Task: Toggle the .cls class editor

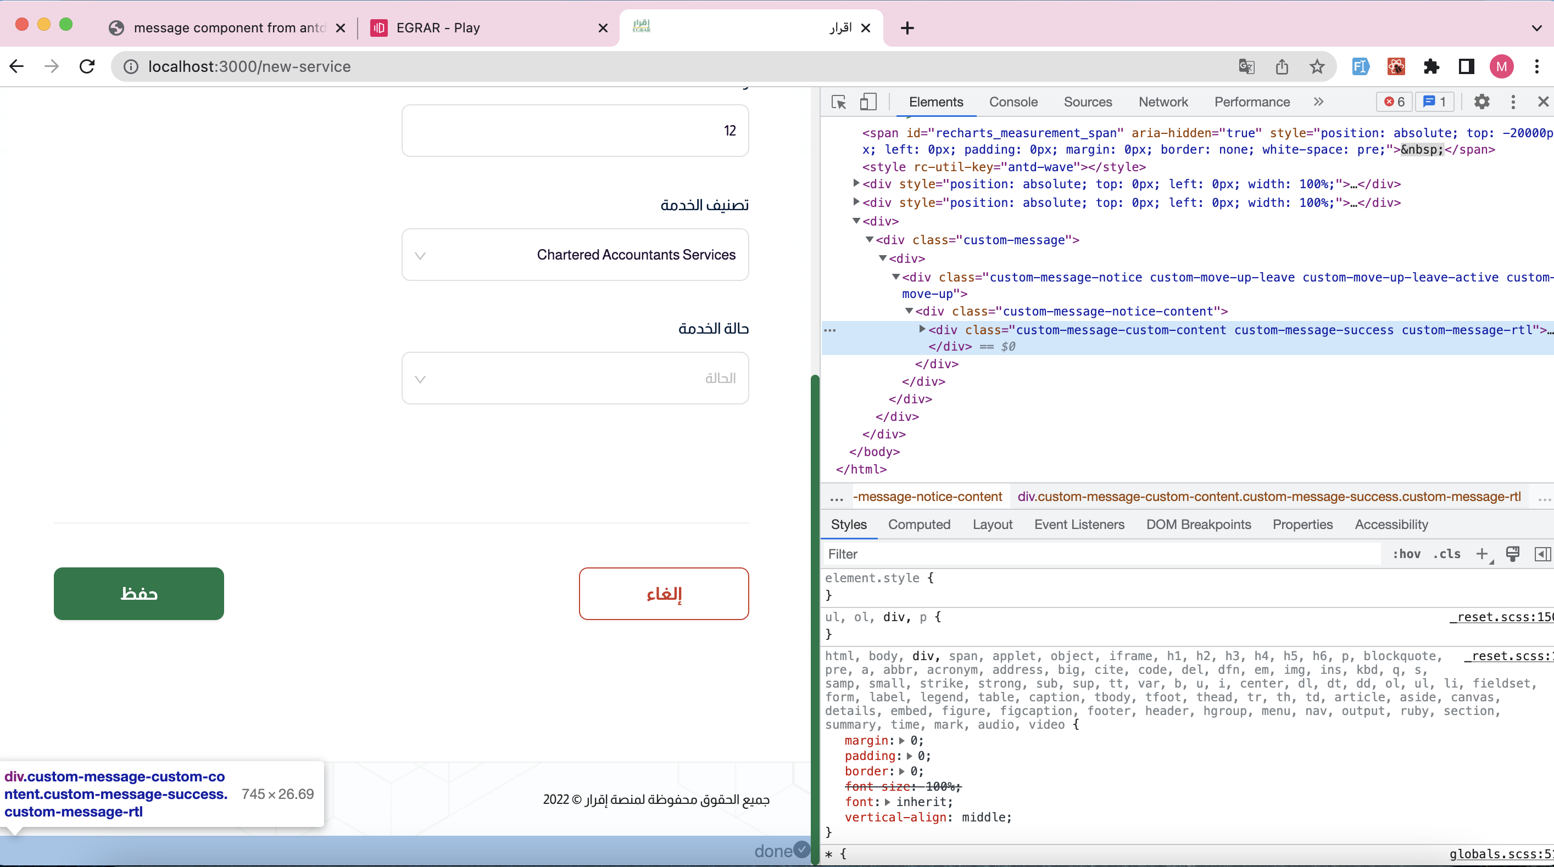Action: pyautogui.click(x=1447, y=554)
